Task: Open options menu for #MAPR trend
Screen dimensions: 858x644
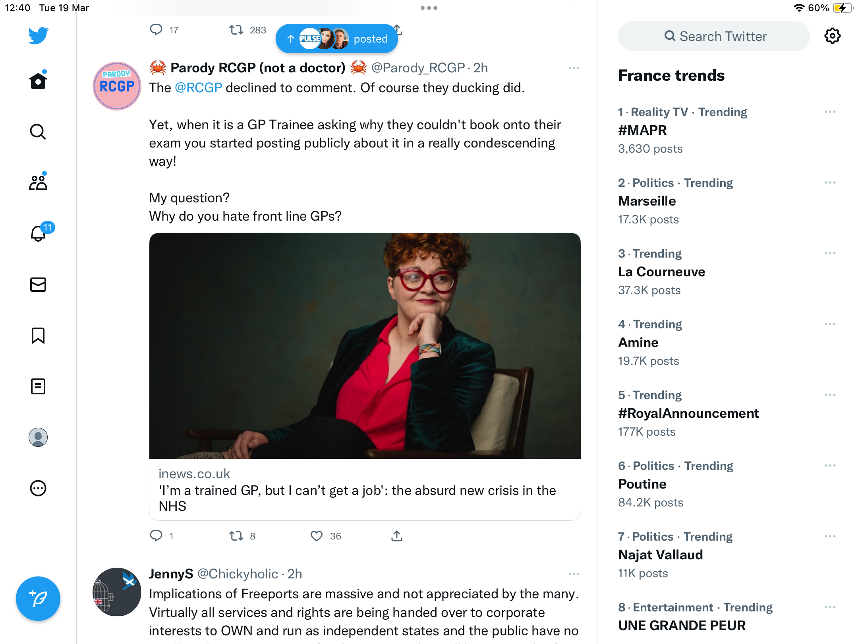Action: 830,112
